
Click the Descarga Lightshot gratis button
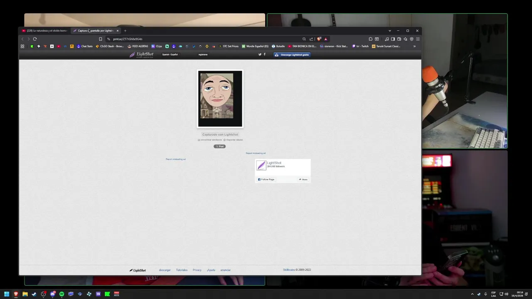292,55
